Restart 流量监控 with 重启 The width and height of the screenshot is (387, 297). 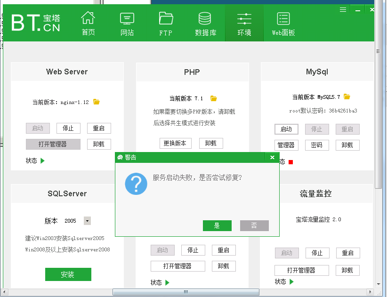pos(348,253)
